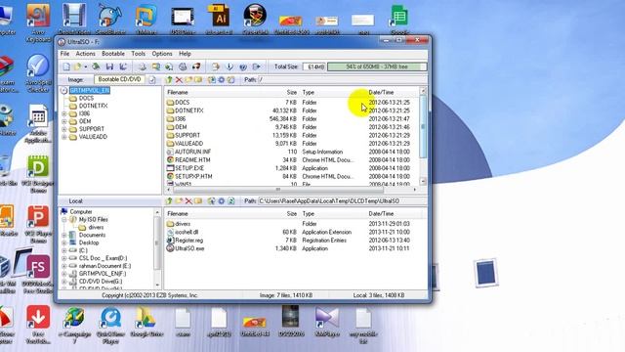Click the Mount to Virtual Drive icon

pos(183,66)
